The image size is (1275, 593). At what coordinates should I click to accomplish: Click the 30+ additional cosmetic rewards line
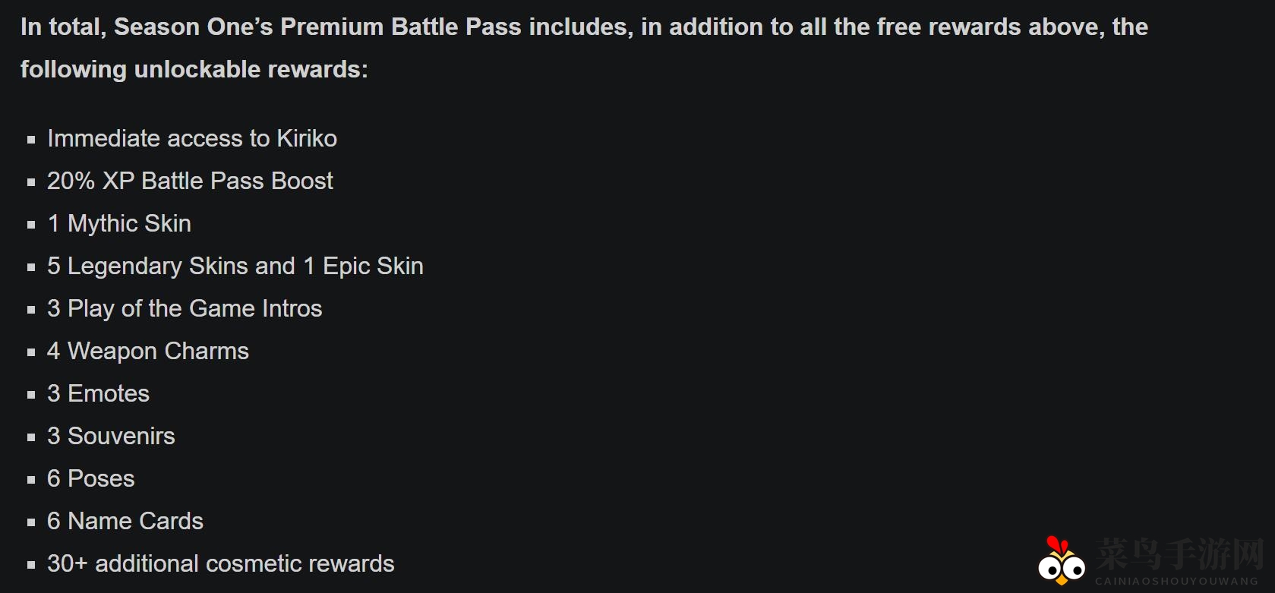[221, 563]
